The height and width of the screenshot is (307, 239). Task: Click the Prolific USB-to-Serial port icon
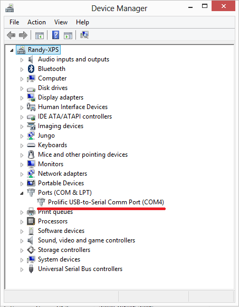[x=41, y=202]
